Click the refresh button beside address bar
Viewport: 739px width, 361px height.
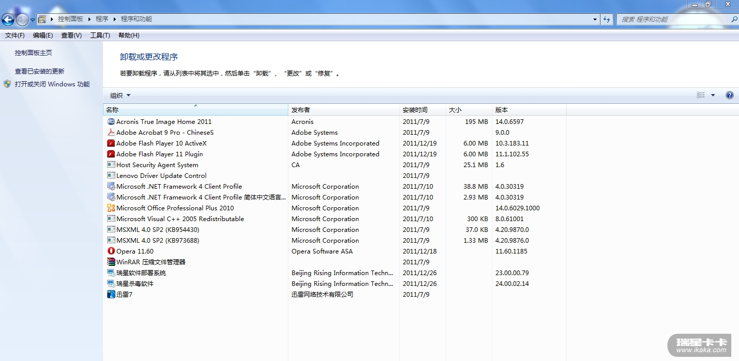point(607,19)
